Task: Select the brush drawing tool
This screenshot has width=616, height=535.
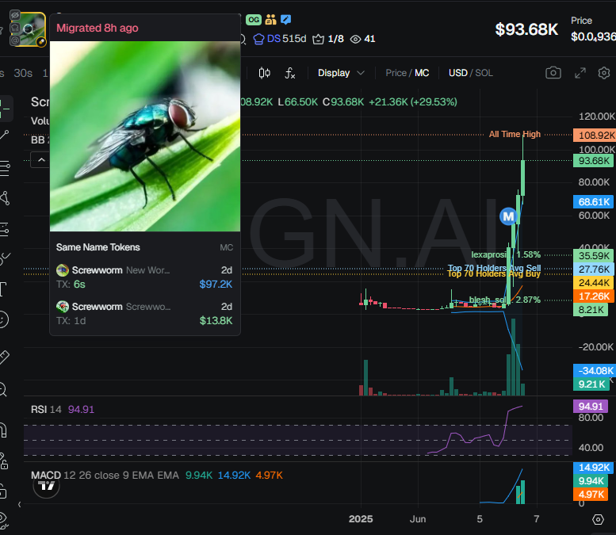Action: [5, 258]
